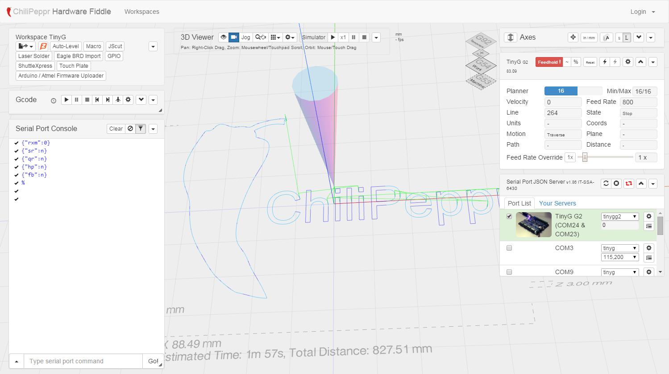Switch to Your Servers tab

pyautogui.click(x=557, y=203)
